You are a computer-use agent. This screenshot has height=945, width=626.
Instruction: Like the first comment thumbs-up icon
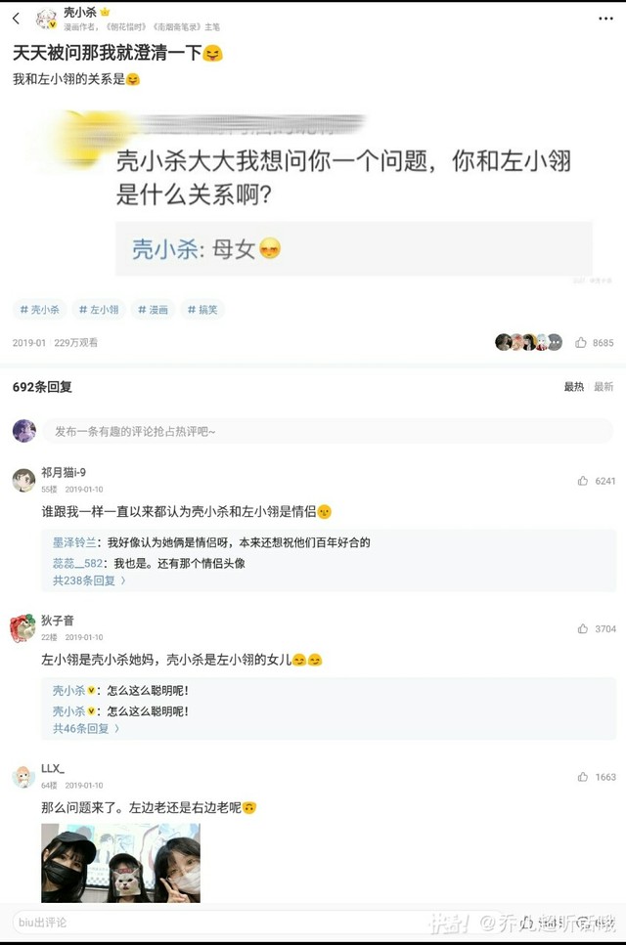click(584, 481)
